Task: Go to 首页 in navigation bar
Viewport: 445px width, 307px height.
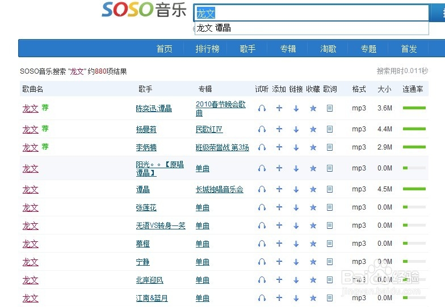Action: pos(165,49)
